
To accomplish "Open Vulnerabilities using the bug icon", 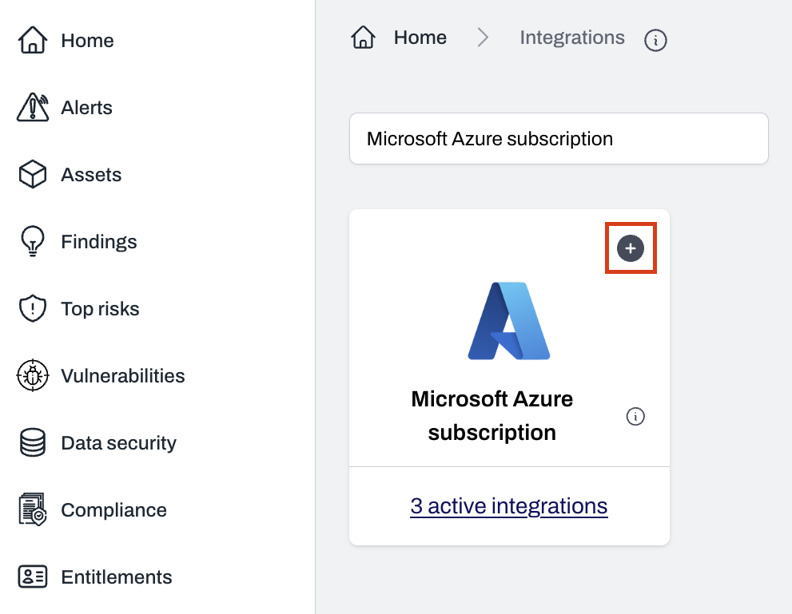I will click(32, 375).
